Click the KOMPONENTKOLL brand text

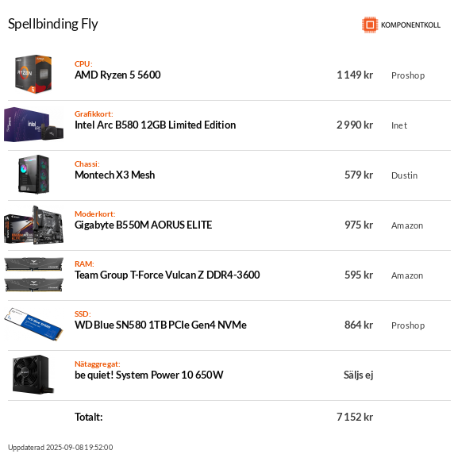(410, 25)
